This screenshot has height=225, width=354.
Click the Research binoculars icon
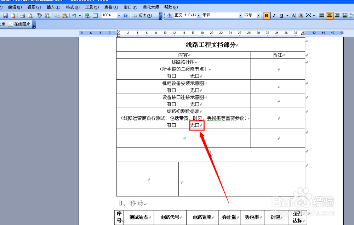pos(47,16)
